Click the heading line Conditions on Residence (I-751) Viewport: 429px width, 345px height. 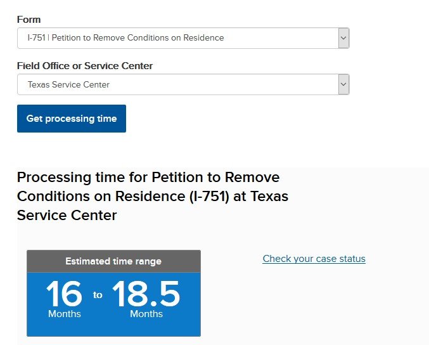coord(123,197)
